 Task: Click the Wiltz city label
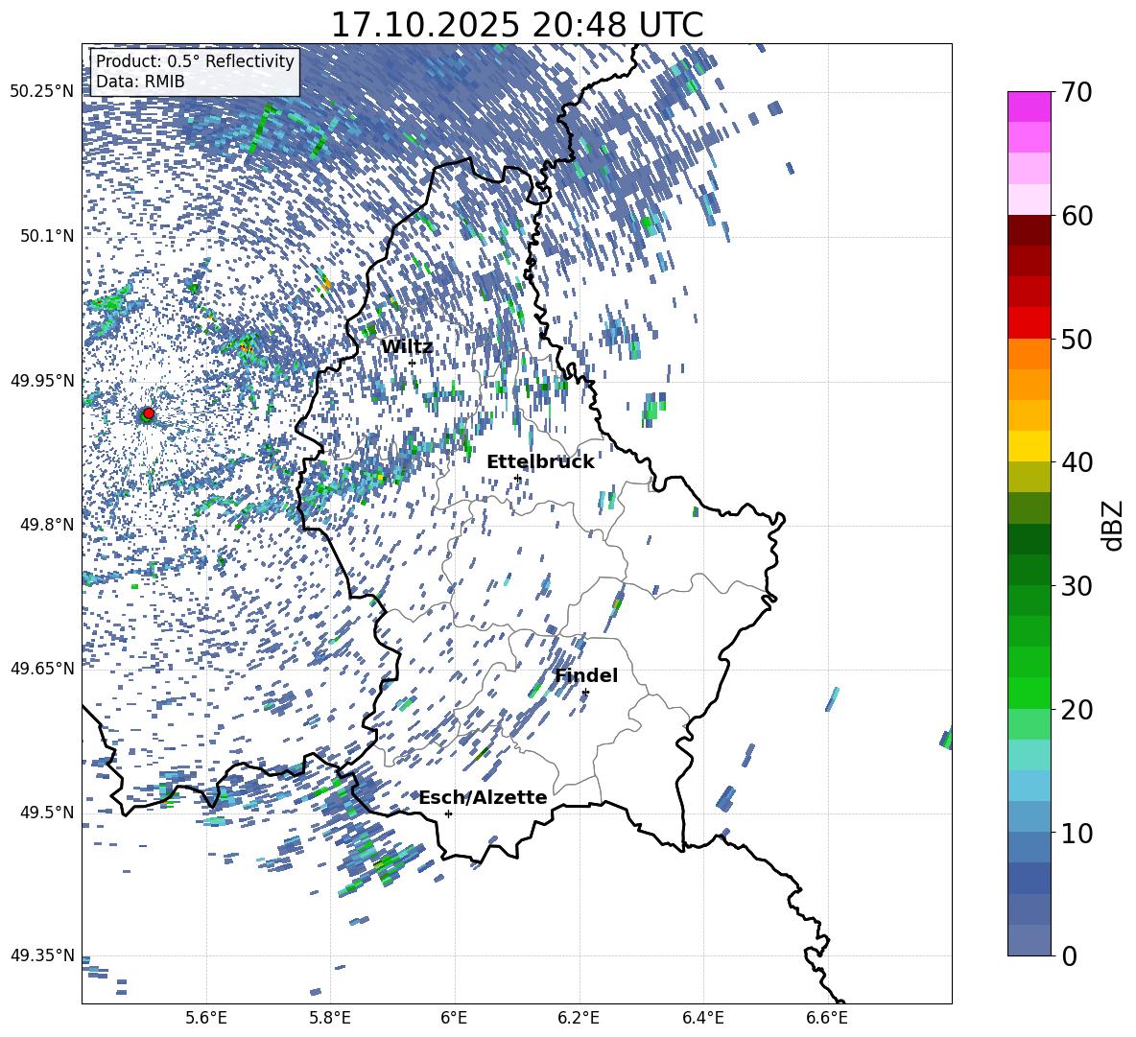[x=407, y=347]
